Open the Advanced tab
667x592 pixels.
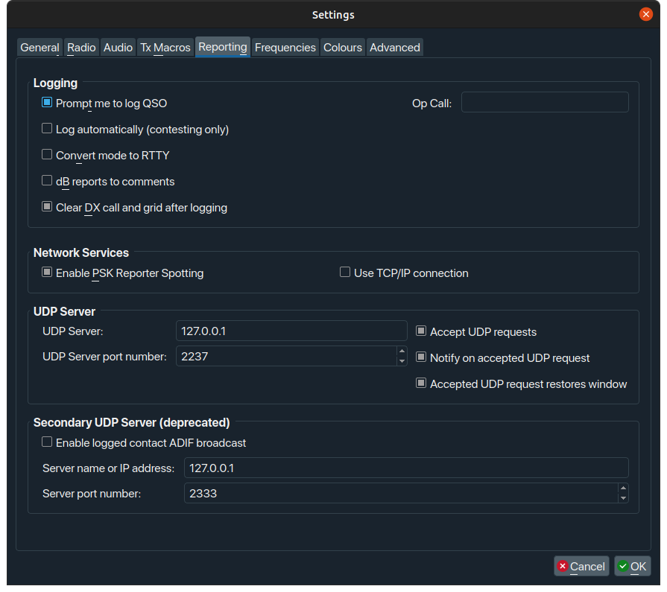pyautogui.click(x=395, y=47)
